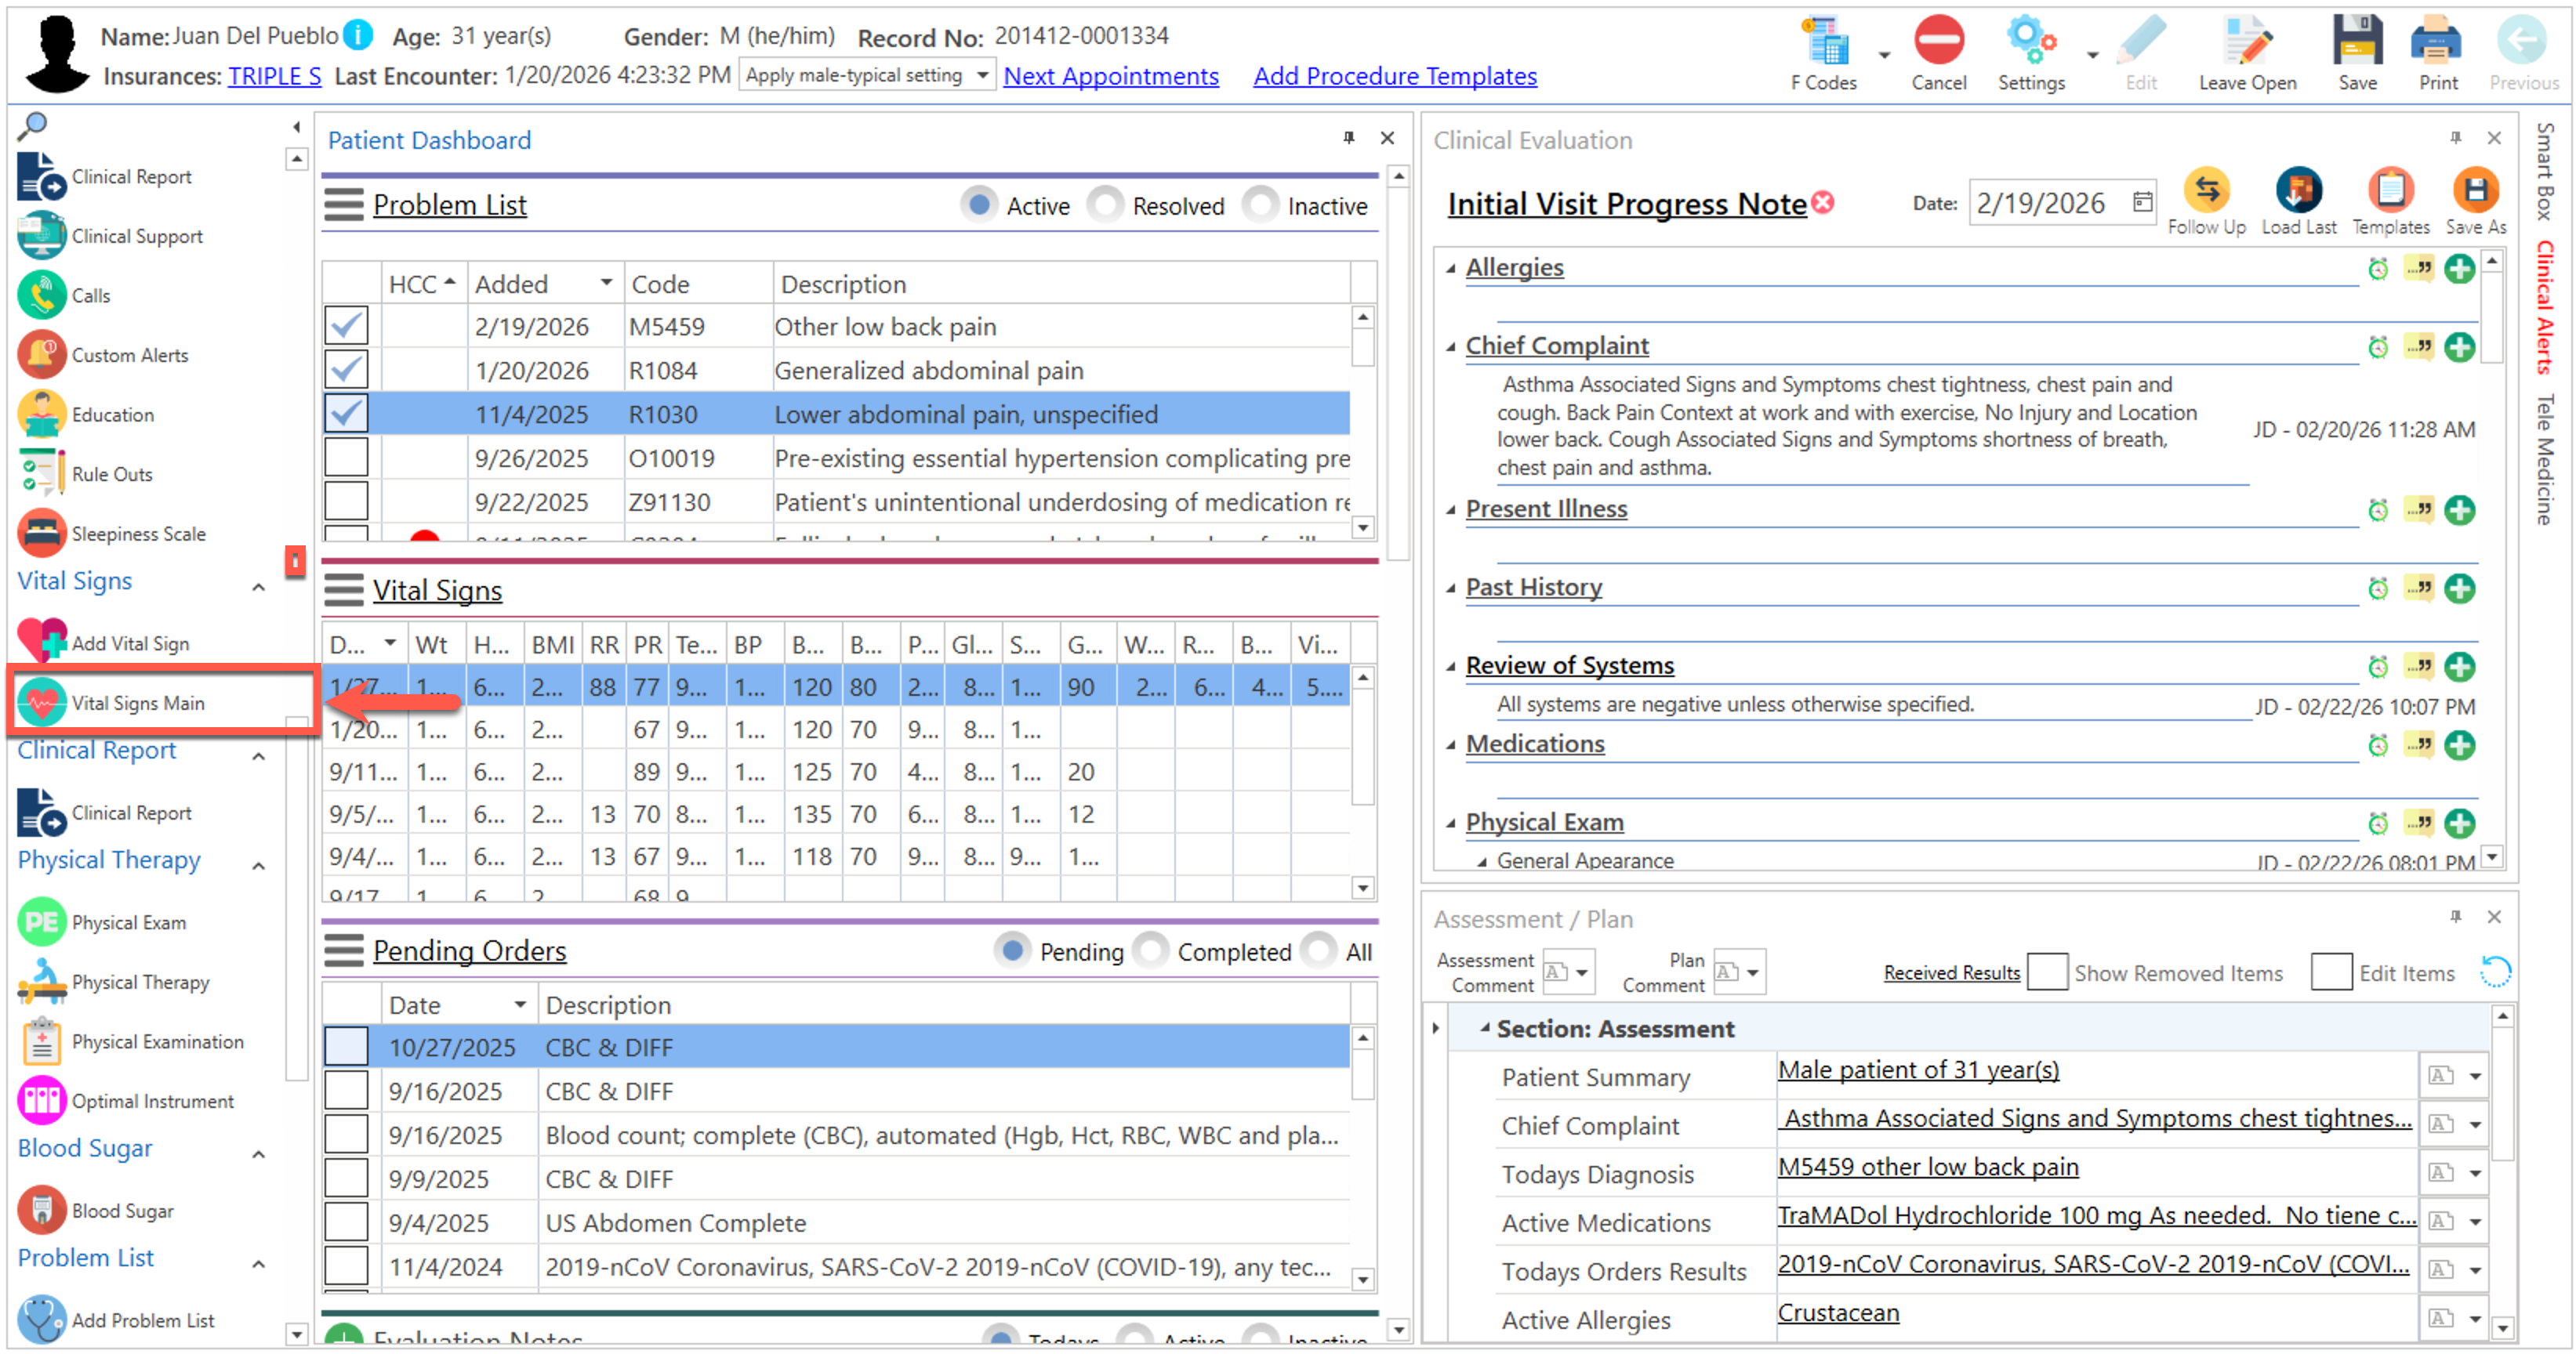Open the Assessment Comment dropdown

click(x=1581, y=972)
